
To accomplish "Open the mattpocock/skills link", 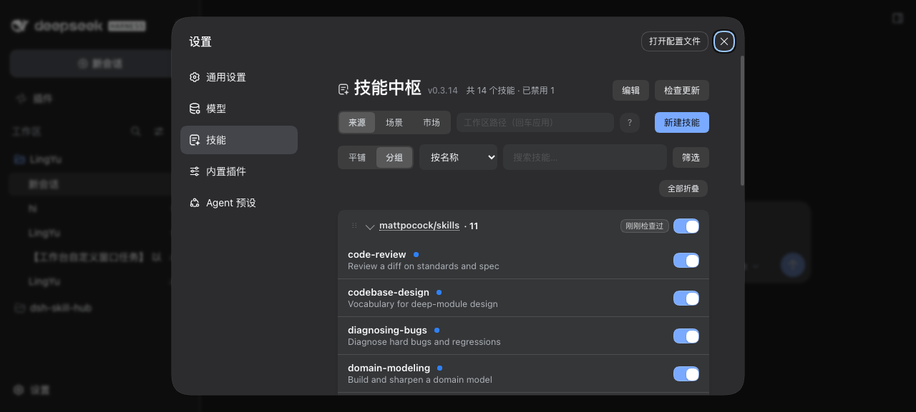I will pyautogui.click(x=419, y=226).
